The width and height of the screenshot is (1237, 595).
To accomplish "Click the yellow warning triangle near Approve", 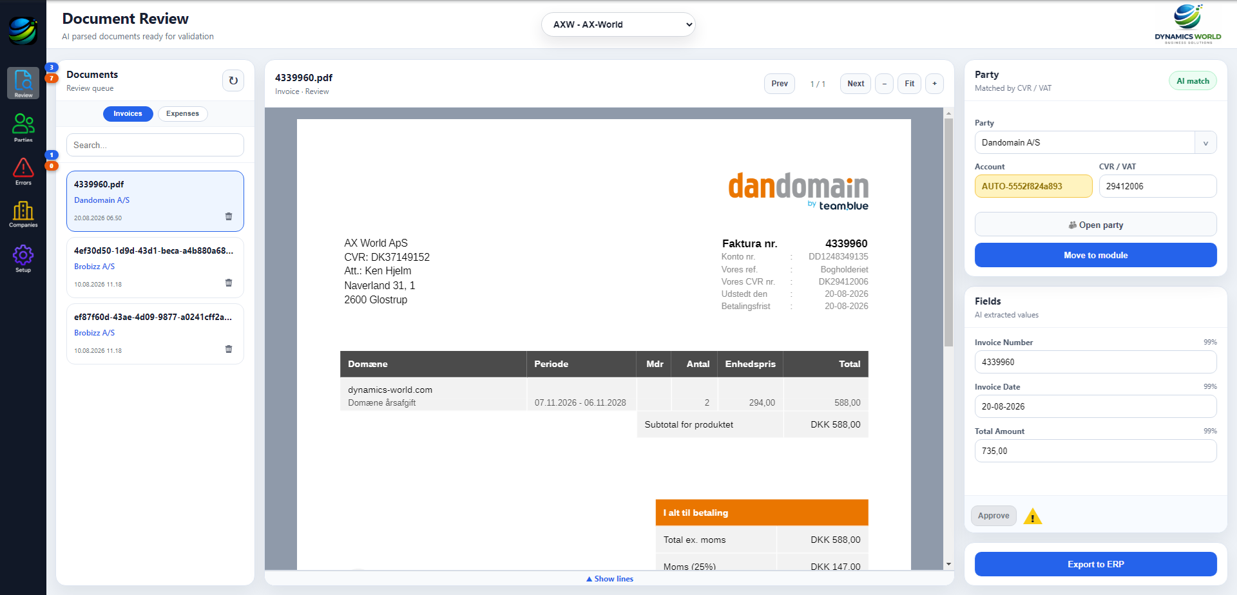I will click(x=1033, y=516).
